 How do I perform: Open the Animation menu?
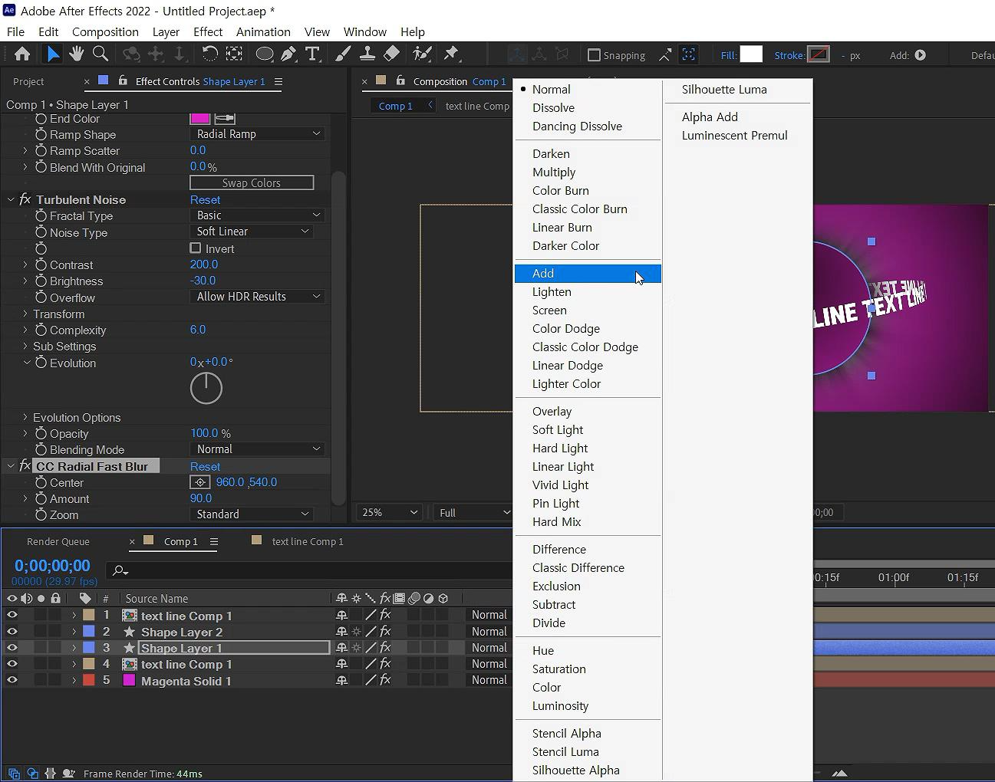(263, 31)
